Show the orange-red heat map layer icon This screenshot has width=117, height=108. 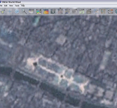click(x=46, y=11)
